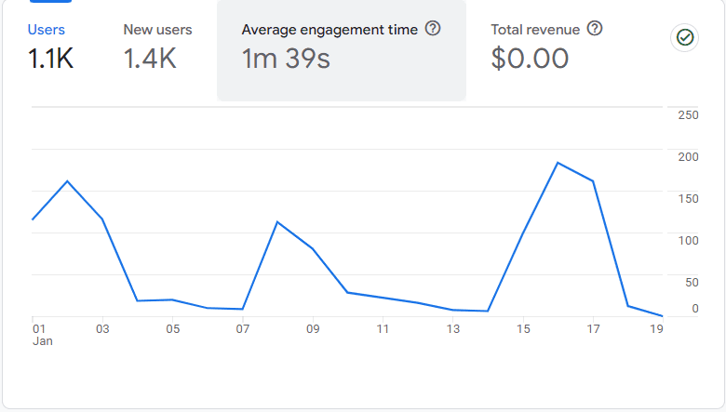
Task: Click the chart peak at Jan 02
Action: 68,181
